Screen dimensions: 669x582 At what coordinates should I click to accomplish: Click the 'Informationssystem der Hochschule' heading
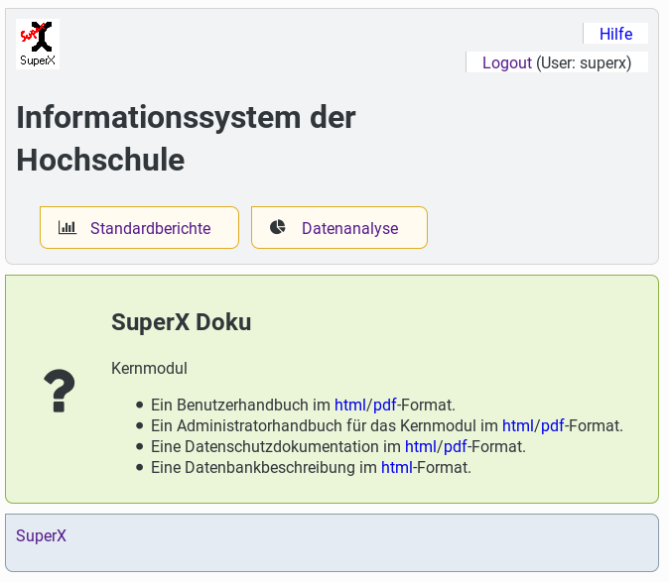click(x=186, y=139)
